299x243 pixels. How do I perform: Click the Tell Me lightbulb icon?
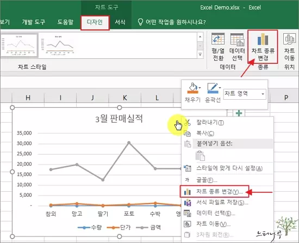(140, 22)
